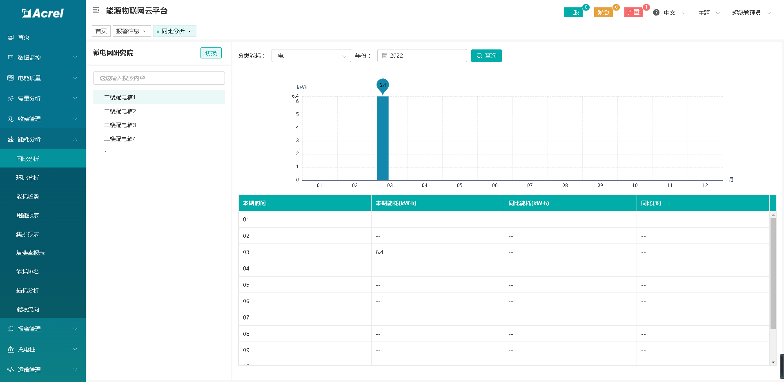Close the 同比分析 tab
This screenshot has height=382, width=784.
point(189,31)
